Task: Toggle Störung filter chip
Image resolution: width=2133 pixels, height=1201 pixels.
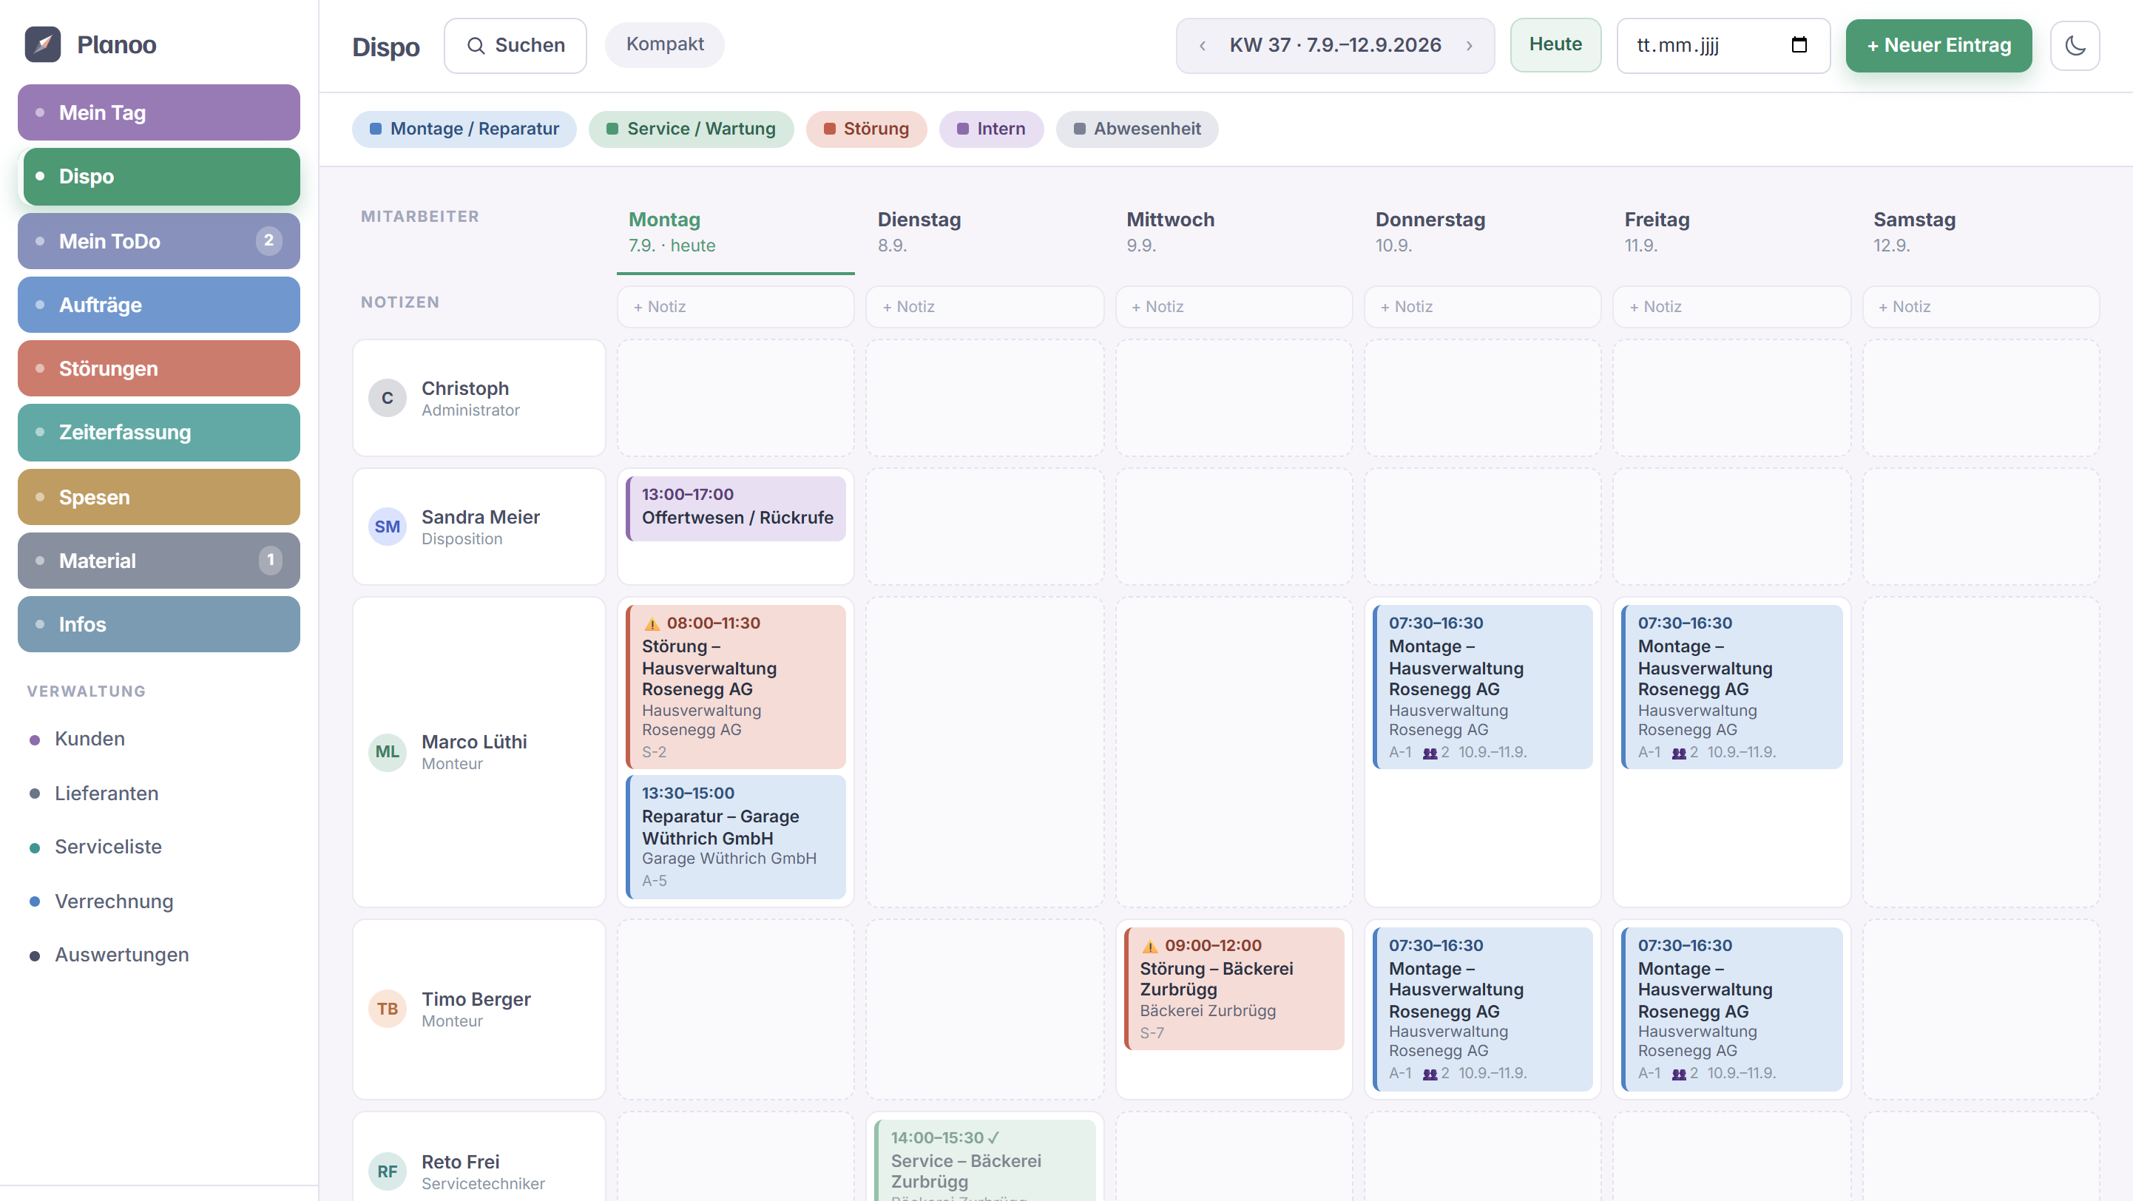Action: coord(865,129)
